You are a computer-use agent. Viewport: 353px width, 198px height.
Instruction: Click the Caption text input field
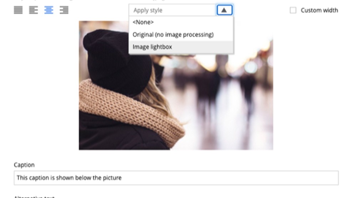coord(176,178)
